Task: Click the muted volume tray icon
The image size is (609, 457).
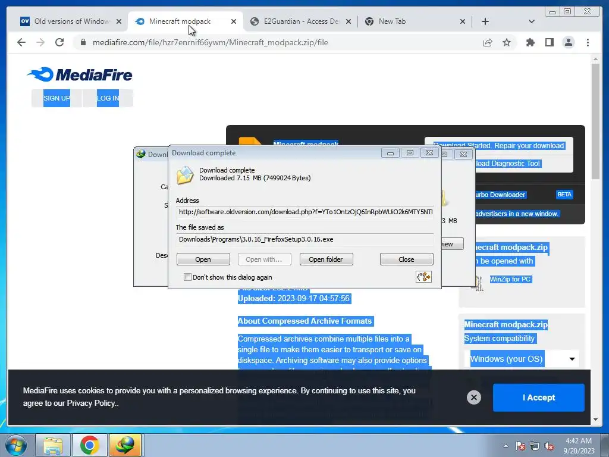Action: pos(549,446)
